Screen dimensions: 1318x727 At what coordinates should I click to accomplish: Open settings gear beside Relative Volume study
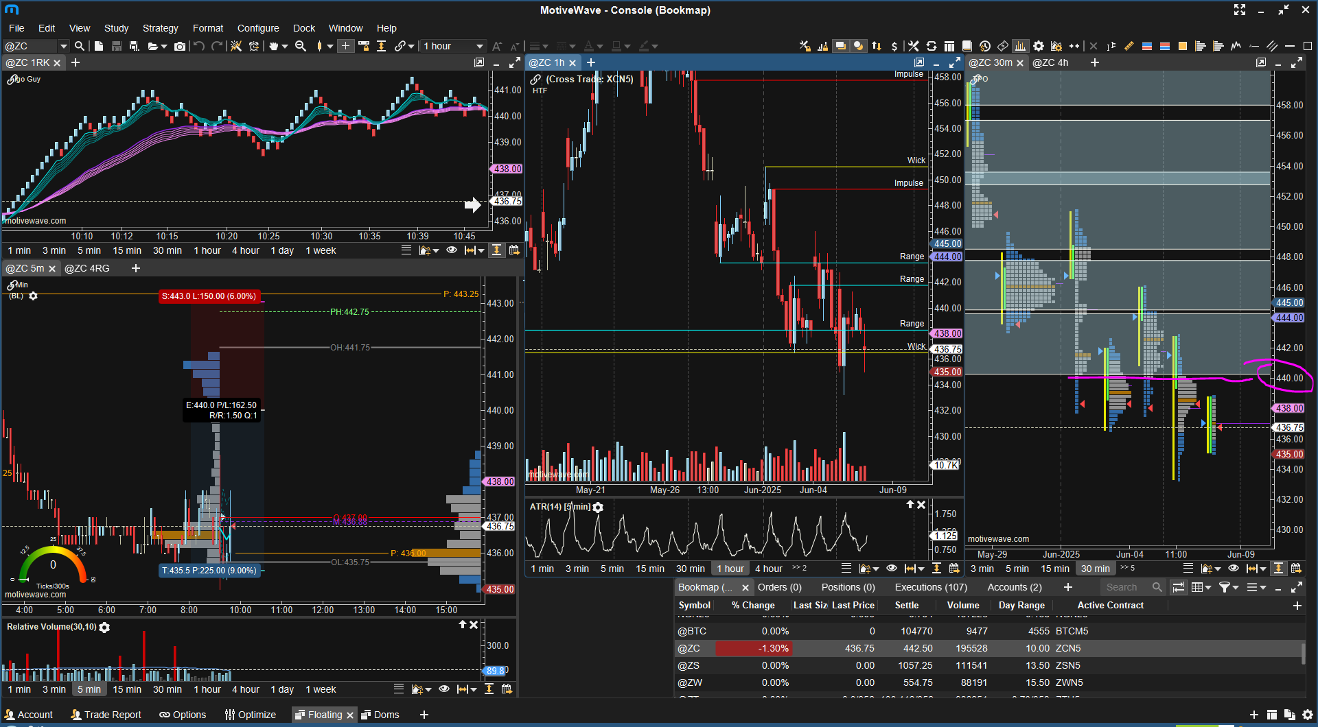104,628
